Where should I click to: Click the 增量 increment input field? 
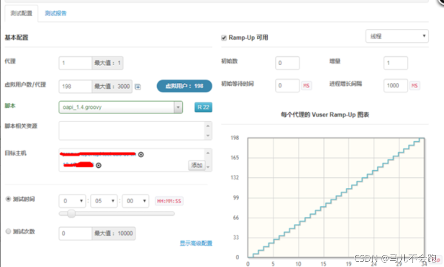(396, 63)
